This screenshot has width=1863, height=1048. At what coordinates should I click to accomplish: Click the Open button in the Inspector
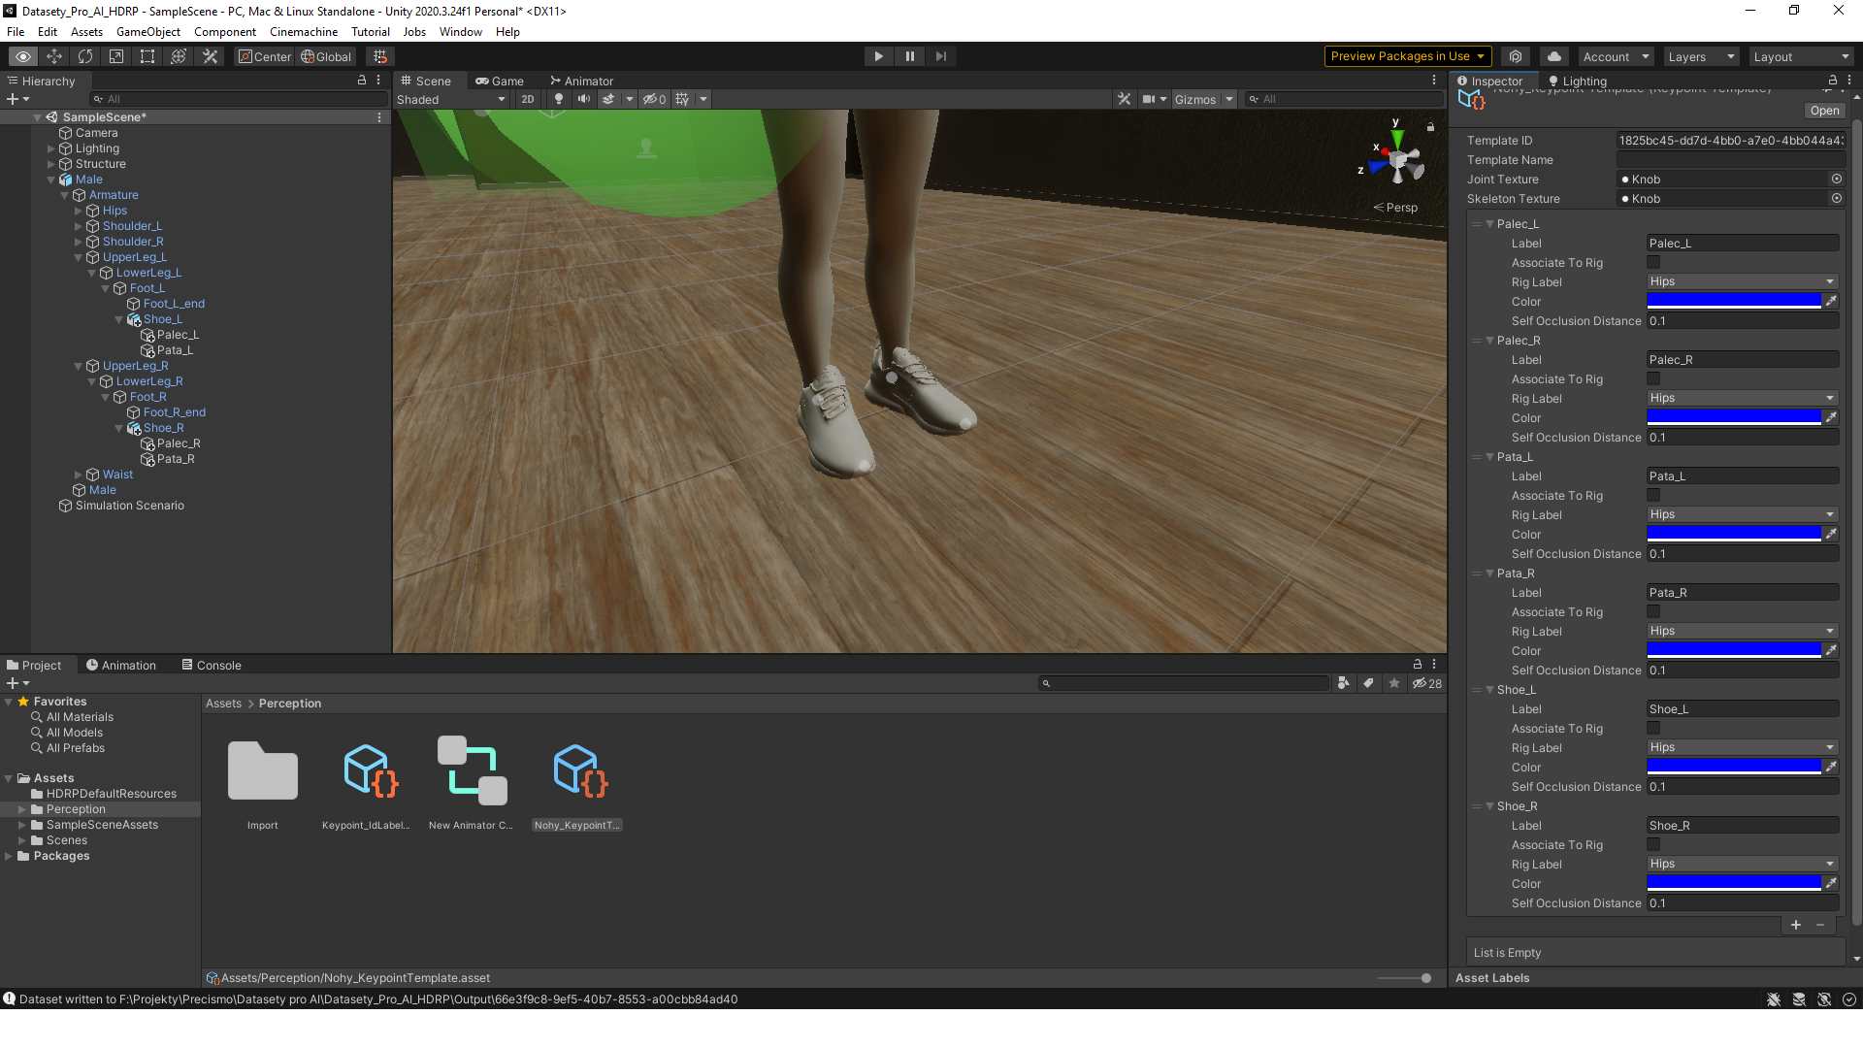1824,110
